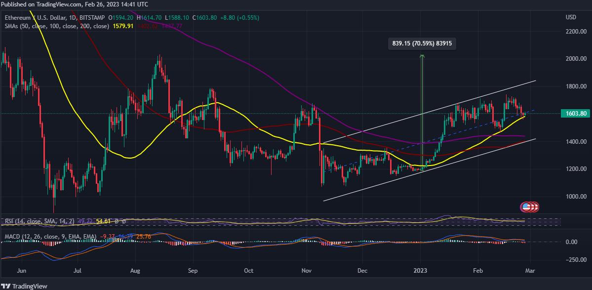Click the green vertical price-range arrow's top arrowhead

422,56
